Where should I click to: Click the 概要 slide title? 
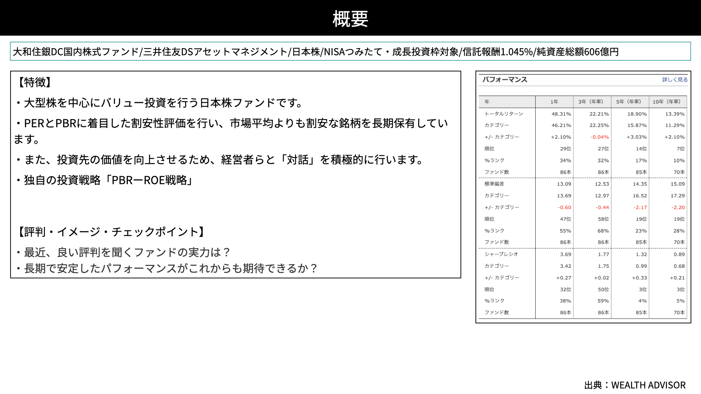(x=350, y=19)
